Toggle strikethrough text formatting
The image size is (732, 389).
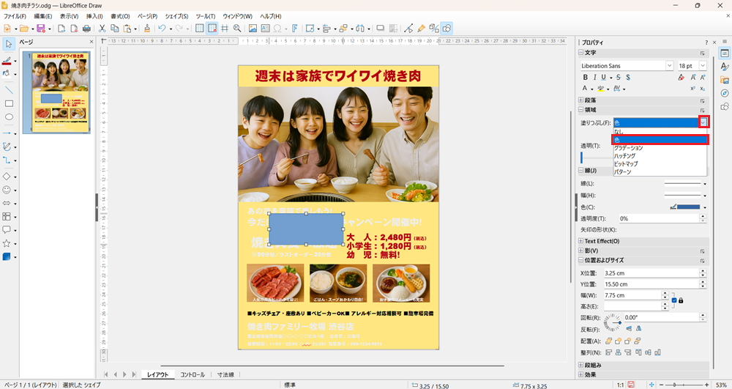(619, 78)
